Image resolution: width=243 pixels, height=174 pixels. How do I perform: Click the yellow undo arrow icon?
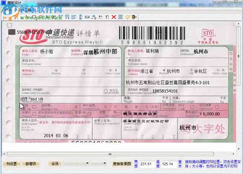click(x=128, y=17)
